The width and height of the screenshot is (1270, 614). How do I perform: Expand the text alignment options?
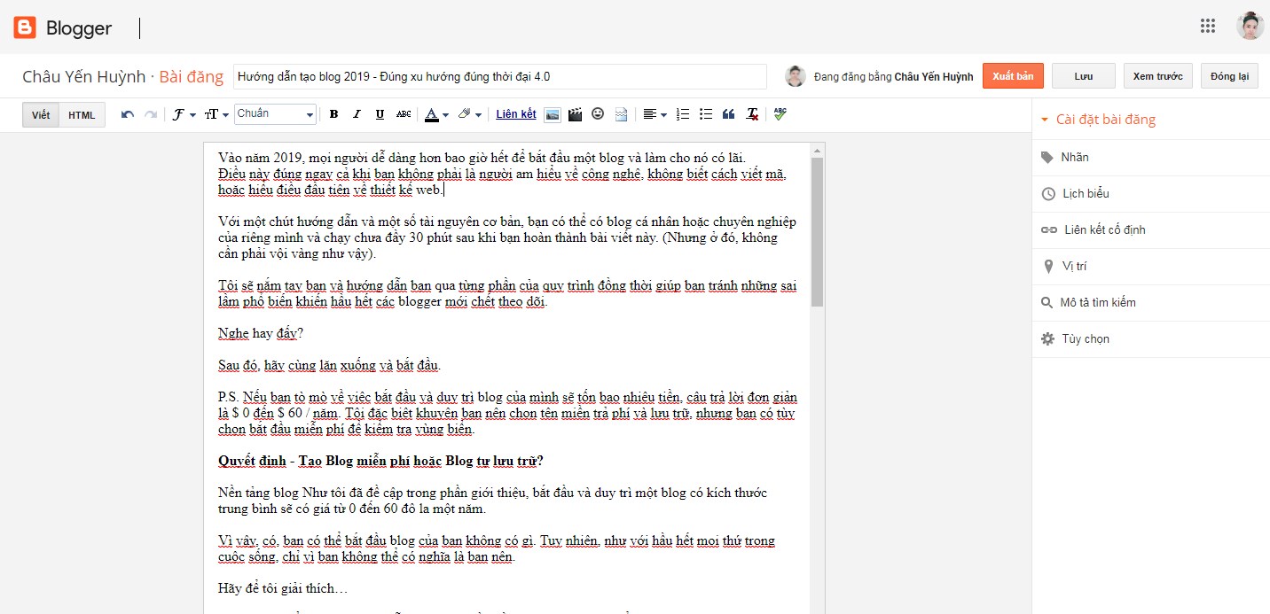(x=655, y=114)
